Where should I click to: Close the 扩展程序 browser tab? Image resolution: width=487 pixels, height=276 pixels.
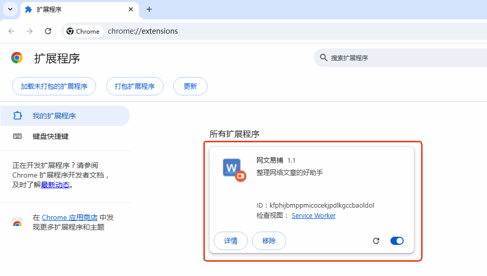click(130, 9)
